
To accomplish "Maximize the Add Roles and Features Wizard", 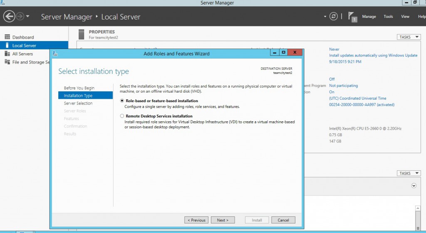I will [x=283, y=52].
